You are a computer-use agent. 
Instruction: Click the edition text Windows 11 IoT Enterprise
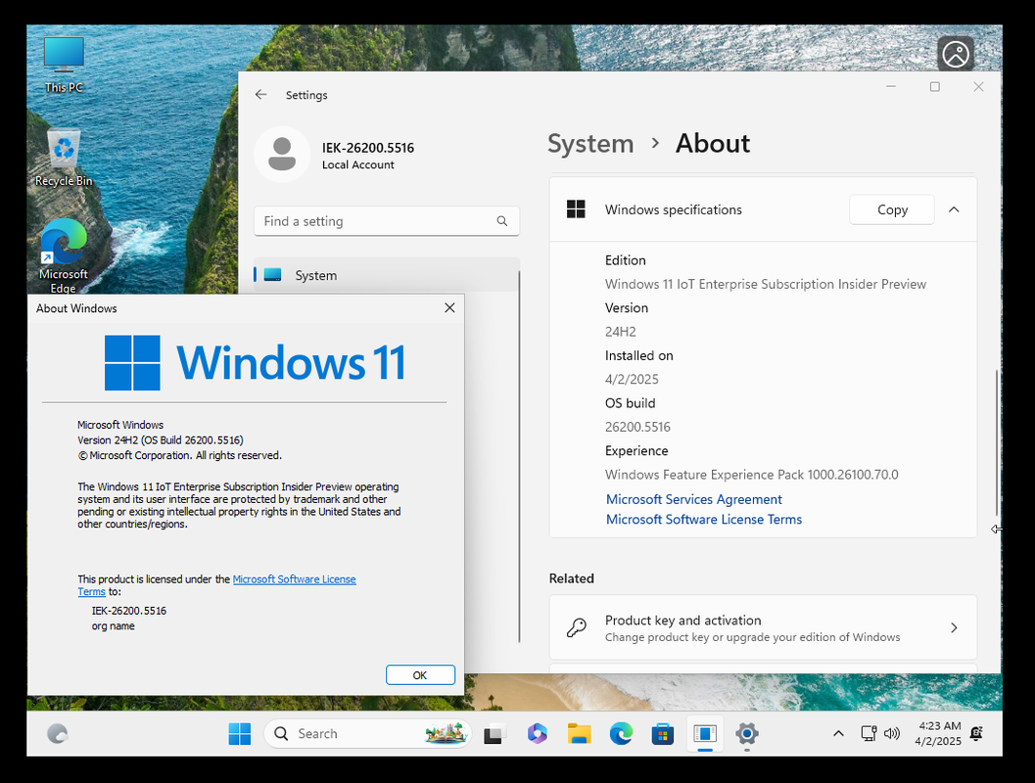coord(766,284)
